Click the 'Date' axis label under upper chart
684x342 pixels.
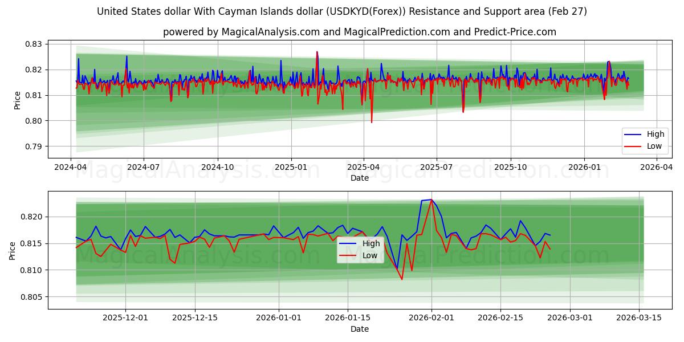[x=360, y=178]
